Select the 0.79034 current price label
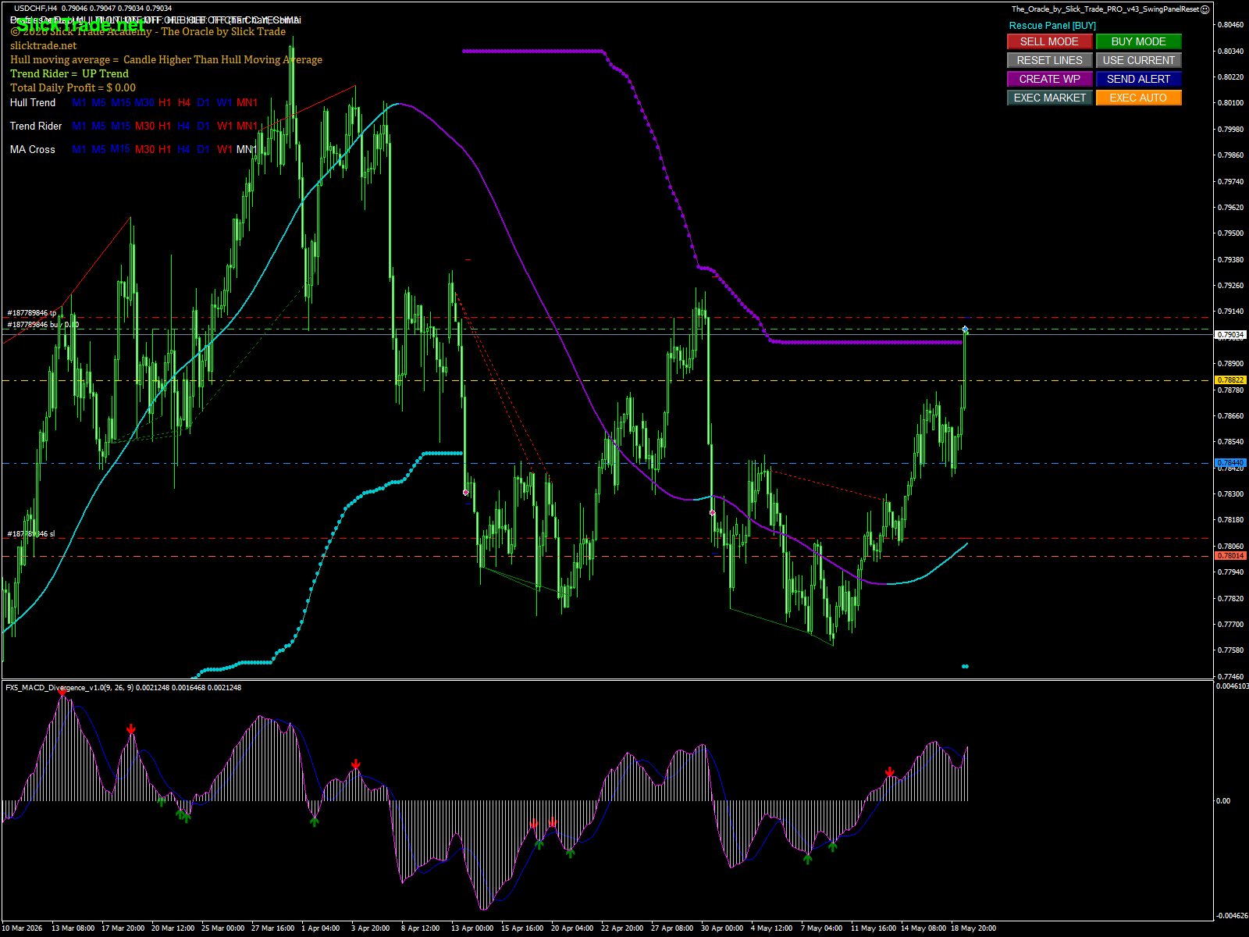This screenshot has height=937, width=1249. [x=1231, y=334]
